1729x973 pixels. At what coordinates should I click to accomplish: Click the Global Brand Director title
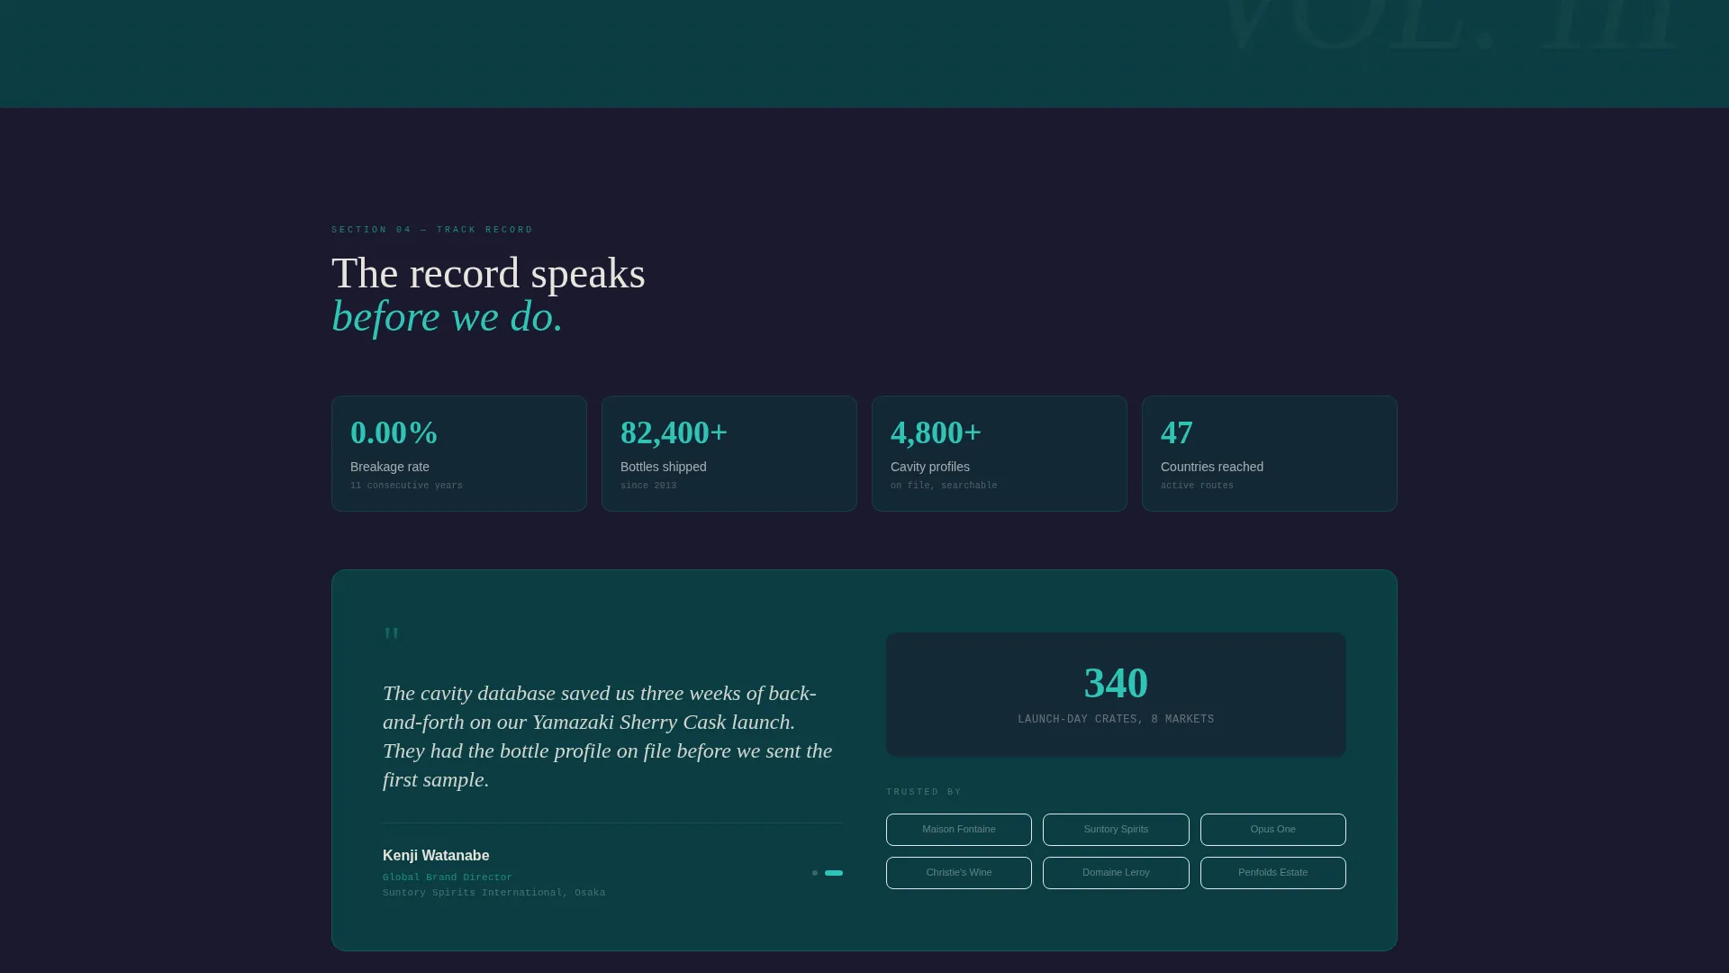click(448, 878)
